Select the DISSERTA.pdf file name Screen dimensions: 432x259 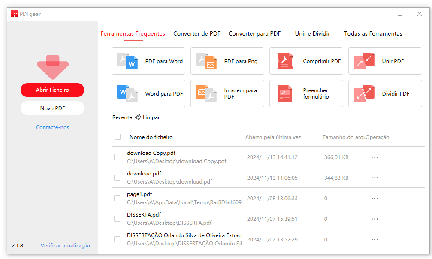[144, 215]
